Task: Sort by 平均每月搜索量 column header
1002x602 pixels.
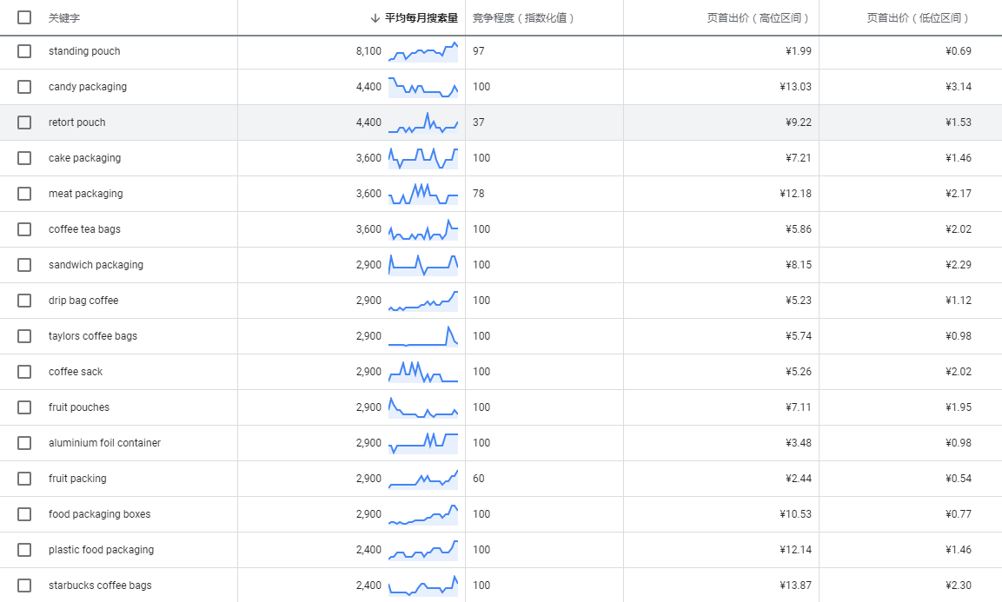Action: coord(421,17)
